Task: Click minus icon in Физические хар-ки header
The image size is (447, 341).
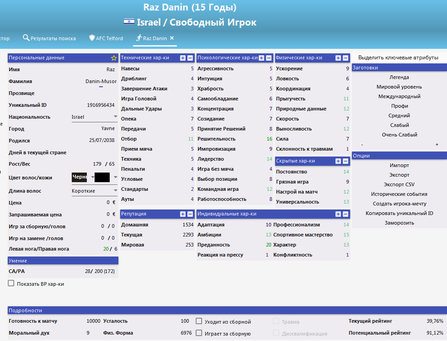Action: coord(346,58)
